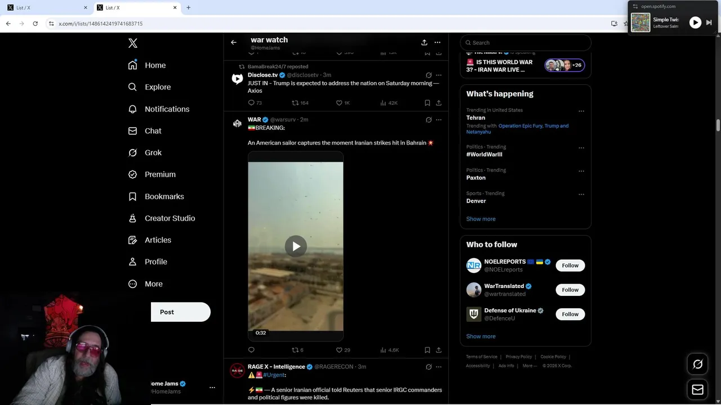
Task: Open Profile from the sidebar
Action: click(148, 262)
